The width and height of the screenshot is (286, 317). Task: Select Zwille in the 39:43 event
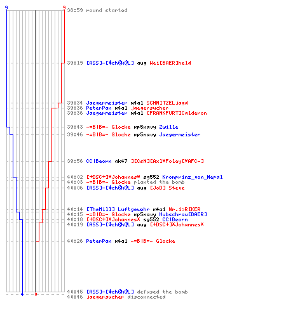click(168, 127)
